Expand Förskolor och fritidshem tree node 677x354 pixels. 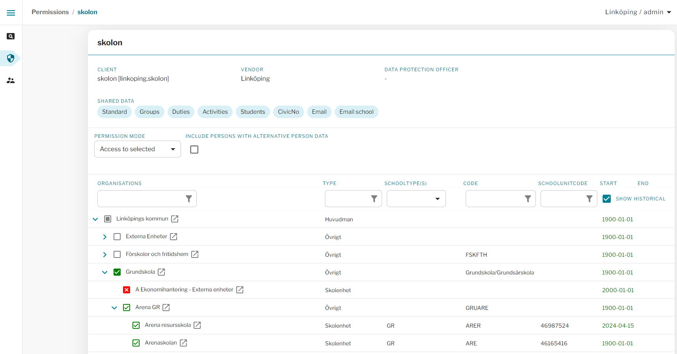[104, 254]
